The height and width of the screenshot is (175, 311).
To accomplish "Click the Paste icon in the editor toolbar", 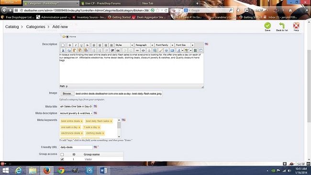I will pyautogui.click(x=74, y=50).
